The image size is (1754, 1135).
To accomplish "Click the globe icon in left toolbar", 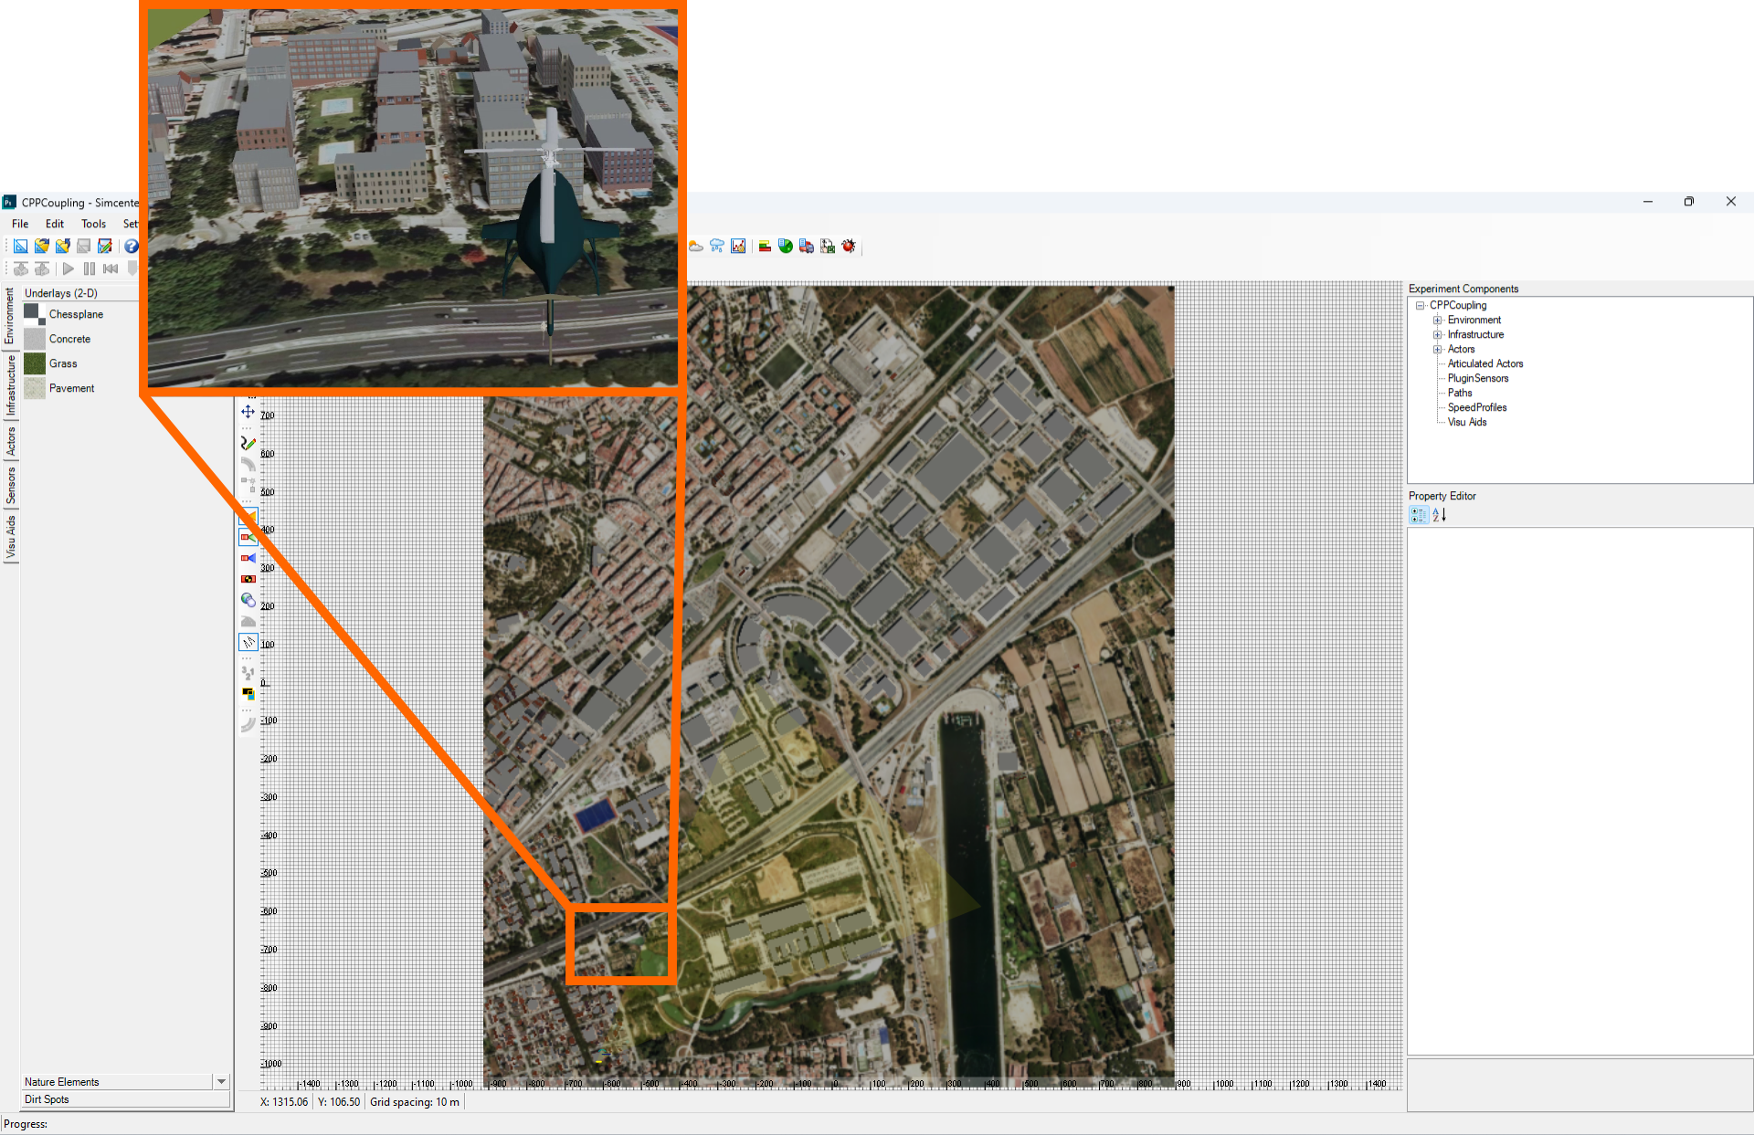I will click(x=248, y=600).
